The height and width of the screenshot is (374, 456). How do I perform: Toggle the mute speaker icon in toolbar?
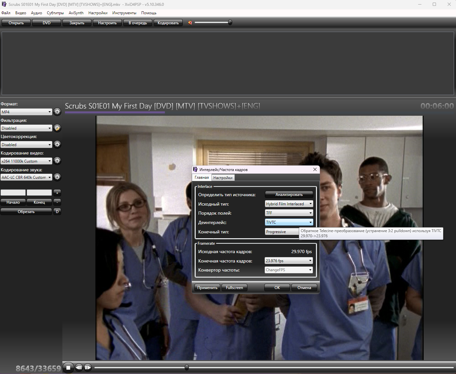tap(190, 23)
